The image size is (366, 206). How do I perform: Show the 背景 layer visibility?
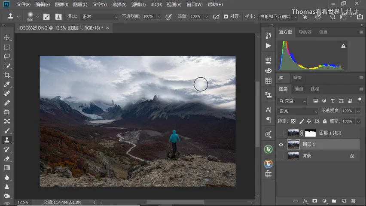[x=281, y=156]
